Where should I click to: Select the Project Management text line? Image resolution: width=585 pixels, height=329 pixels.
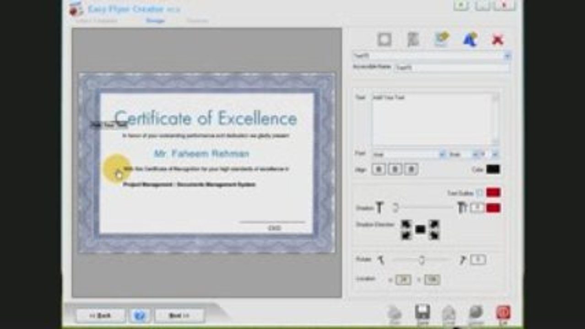click(190, 185)
